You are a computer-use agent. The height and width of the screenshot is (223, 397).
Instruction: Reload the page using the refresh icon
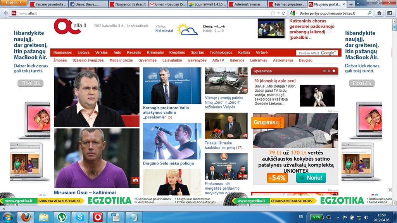click(x=283, y=13)
